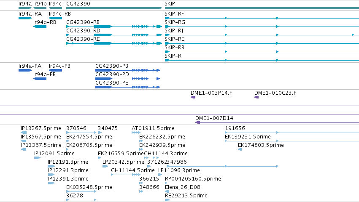Select protein Ir94b-PB
Screen dimensions: 359x202
click(x=44, y=75)
